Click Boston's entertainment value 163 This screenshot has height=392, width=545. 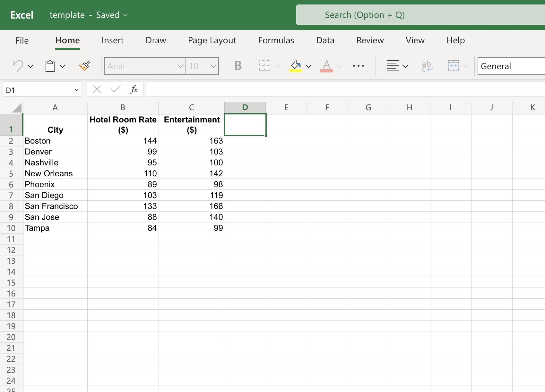[x=192, y=141]
